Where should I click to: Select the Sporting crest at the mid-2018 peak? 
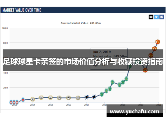click(x=113, y=82)
